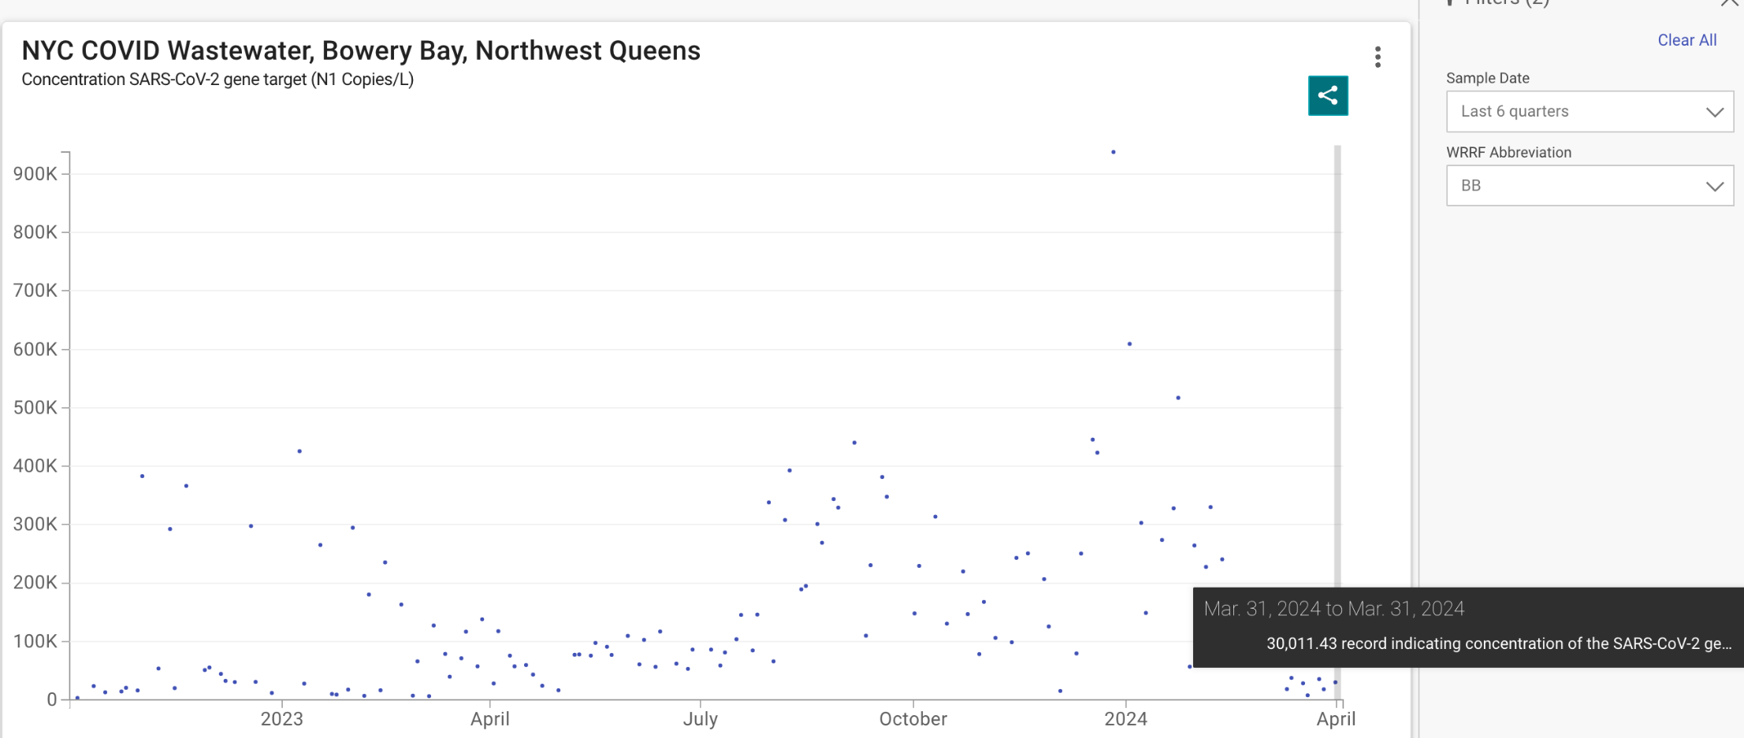Click the chevron arrow beside BB
Screen dimensions: 1744x738
(1714, 186)
